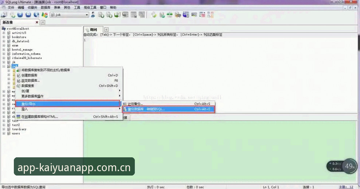Image resolution: width=360 pixels, height=189 pixels.
Task: Add a new query tab beside 询问
Action: [106, 29]
